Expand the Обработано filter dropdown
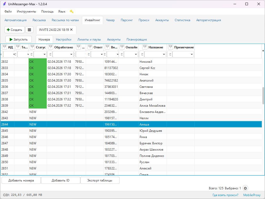This screenshot has height=199, width=265. [x=71, y=54]
